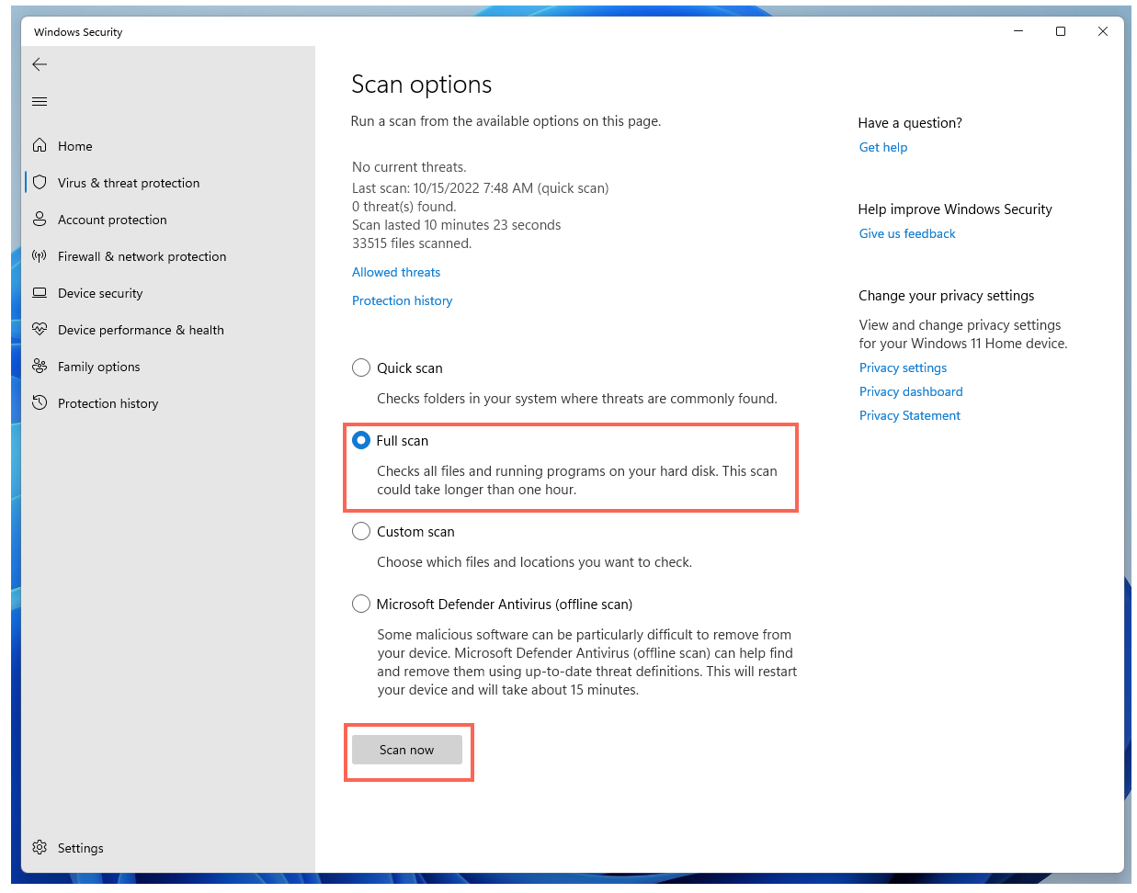Click 'Change your privacy settings' heading

(947, 296)
